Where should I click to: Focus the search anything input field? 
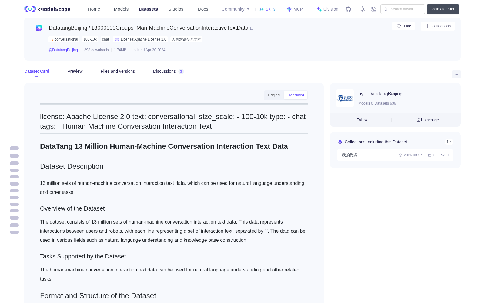(403, 9)
